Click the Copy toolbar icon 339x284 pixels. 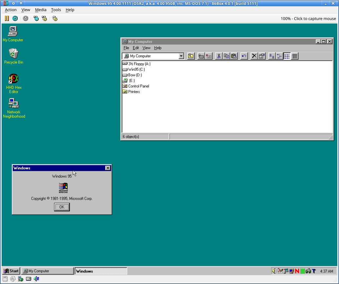(226, 56)
